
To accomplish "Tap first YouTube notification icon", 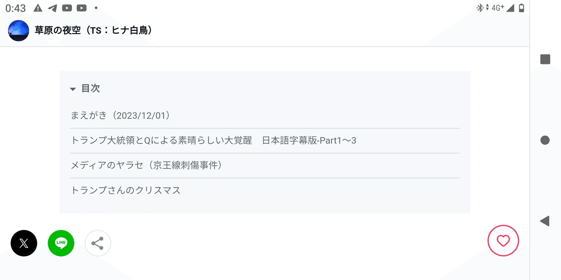I will tap(67, 8).
